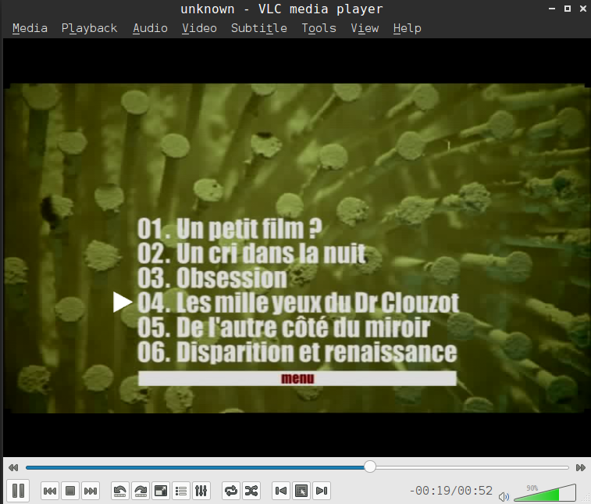Viewport: 591px width, 504px height.
Task: Select chapter 03. Obsession
Action: (212, 278)
